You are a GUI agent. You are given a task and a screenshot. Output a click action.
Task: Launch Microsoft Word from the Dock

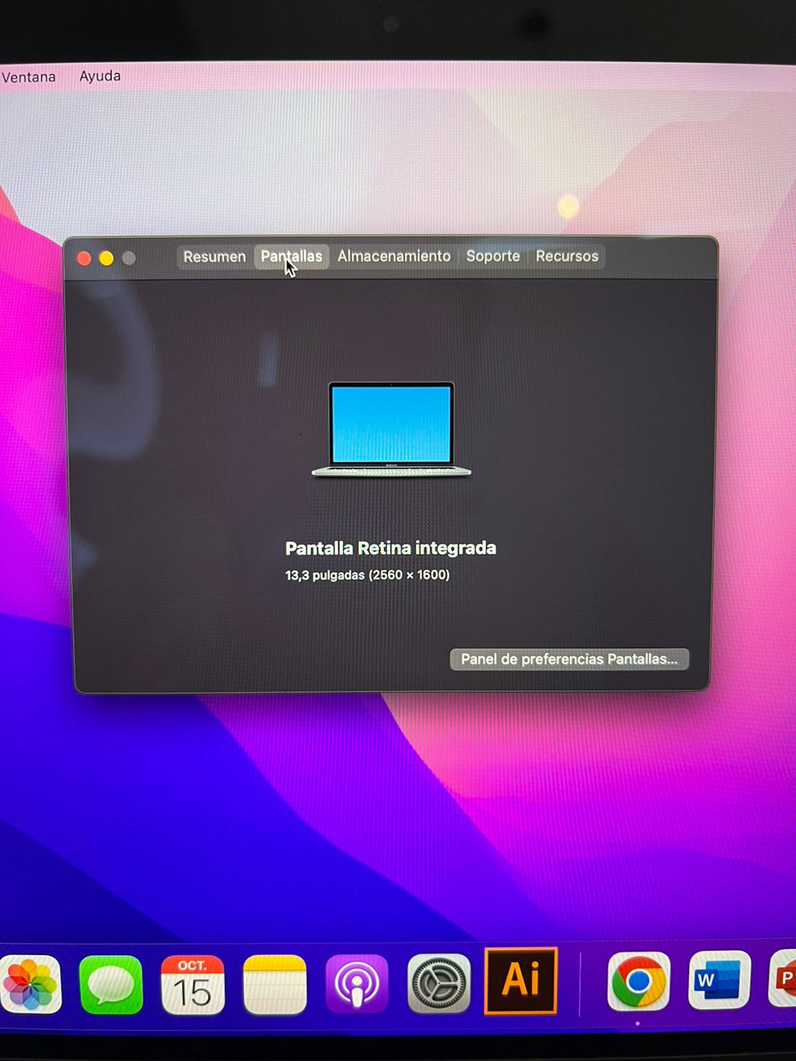tap(718, 980)
